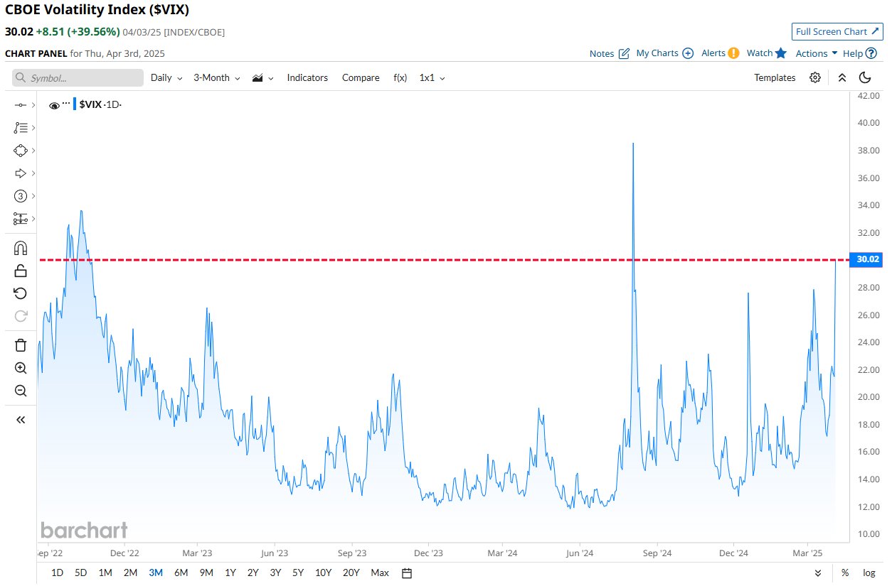Open the Daily frequency dropdown
This screenshot has height=586, width=892.
pos(166,77)
